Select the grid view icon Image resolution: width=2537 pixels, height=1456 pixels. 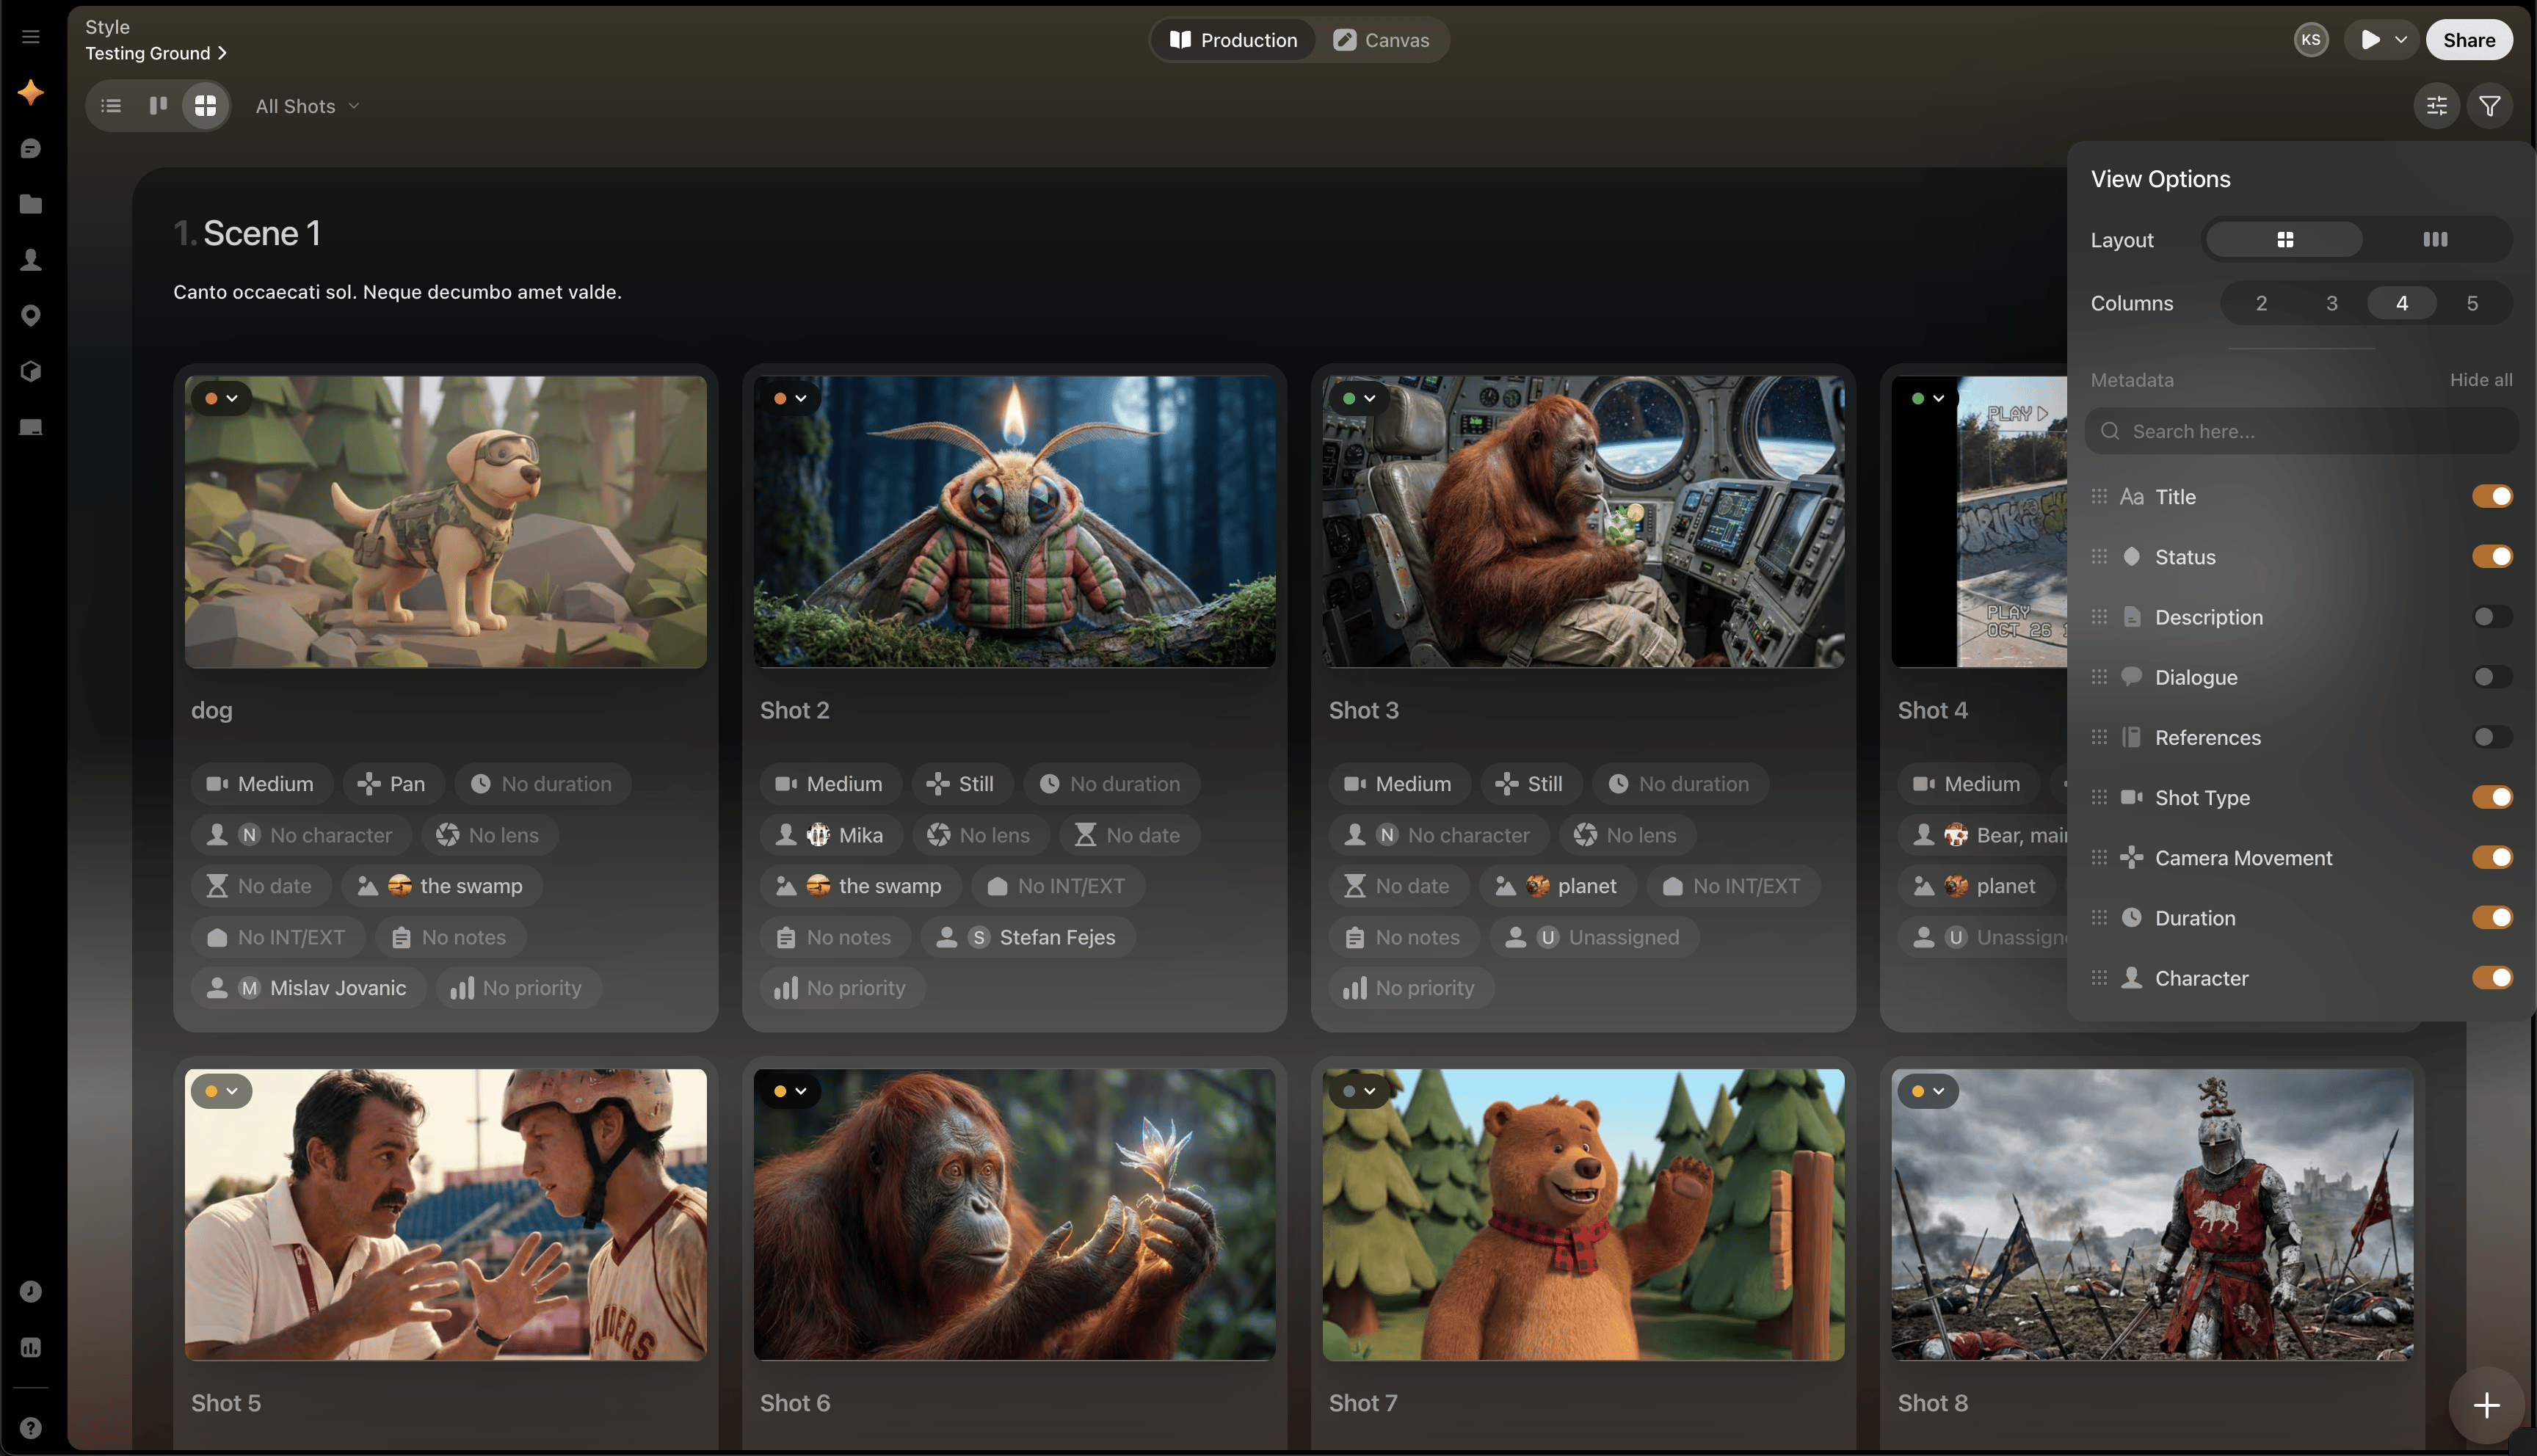pos(205,106)
